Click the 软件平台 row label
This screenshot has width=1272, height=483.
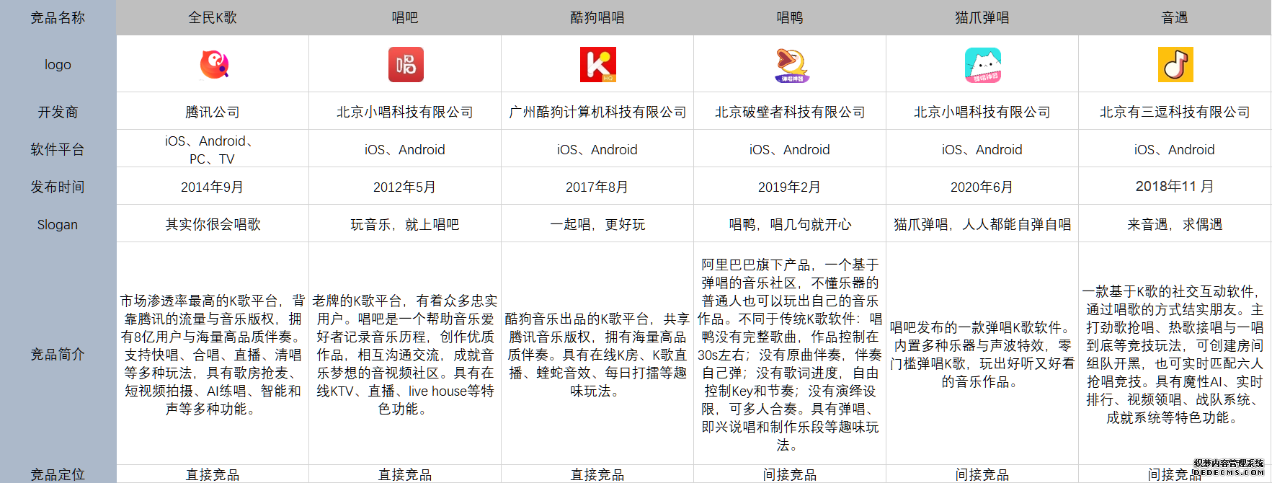point(58,149)
